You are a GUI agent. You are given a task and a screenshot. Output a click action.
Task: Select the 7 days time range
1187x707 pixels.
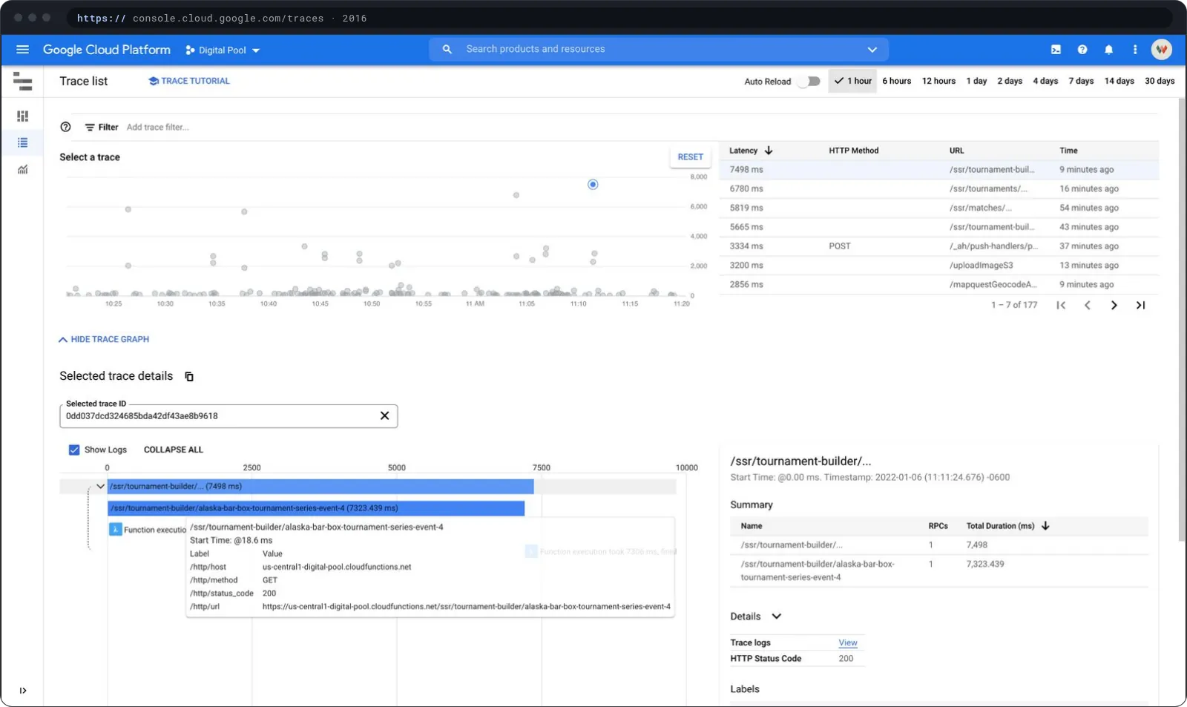pos(1081,81)
